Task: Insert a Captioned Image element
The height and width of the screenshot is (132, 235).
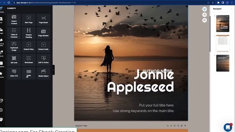Action: pos(14,47)
